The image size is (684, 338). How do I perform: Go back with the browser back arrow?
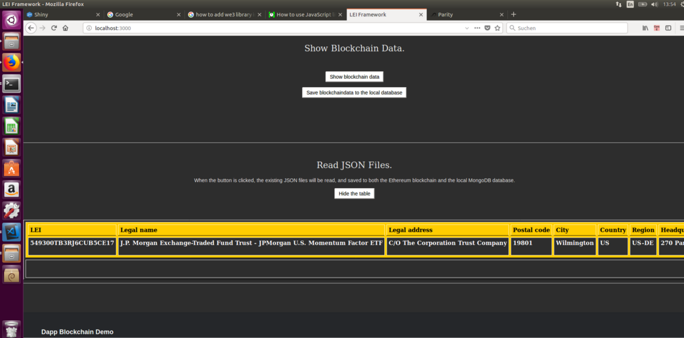31,28
